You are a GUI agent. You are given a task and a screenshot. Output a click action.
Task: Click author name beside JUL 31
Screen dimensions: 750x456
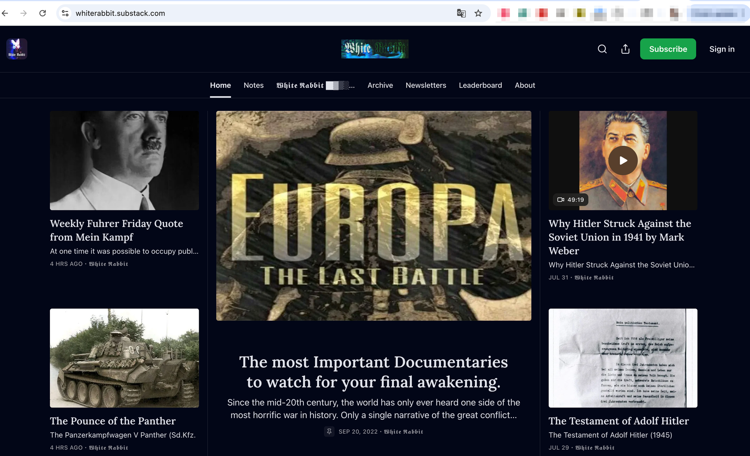coord(594,278)
